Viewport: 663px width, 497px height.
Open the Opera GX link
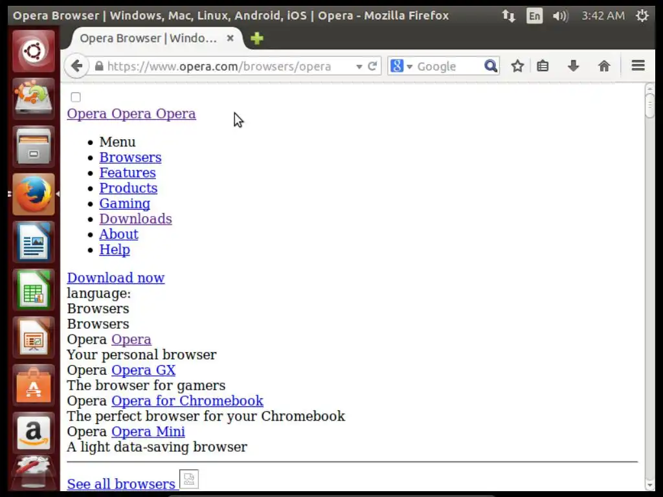click(143, 370)
